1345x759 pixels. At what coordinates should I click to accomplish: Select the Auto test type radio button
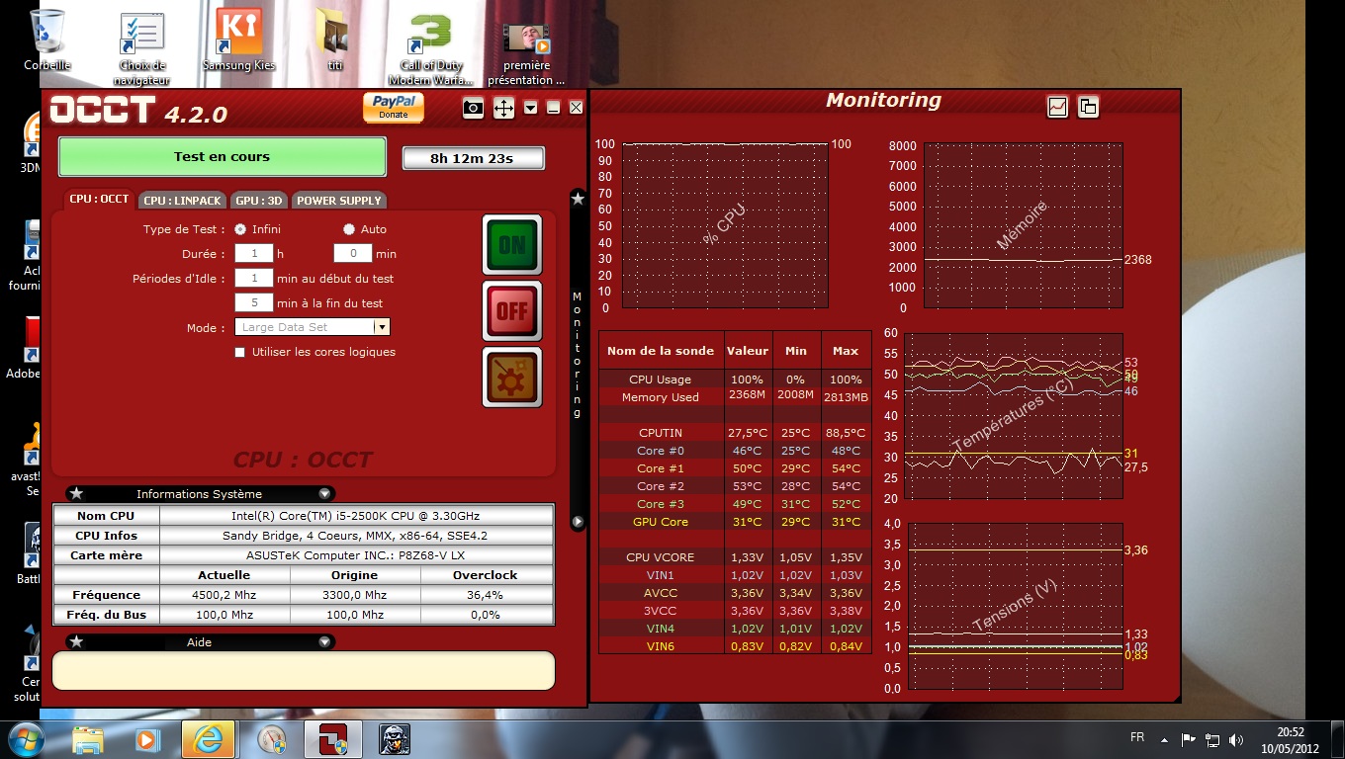point(349,229)
